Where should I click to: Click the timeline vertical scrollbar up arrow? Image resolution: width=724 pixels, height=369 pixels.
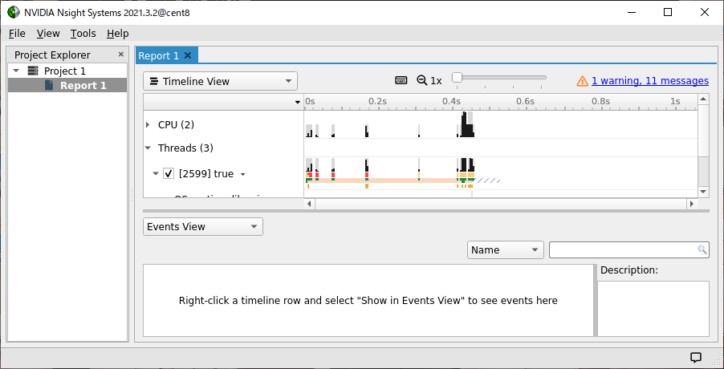(x=703, y=99)
